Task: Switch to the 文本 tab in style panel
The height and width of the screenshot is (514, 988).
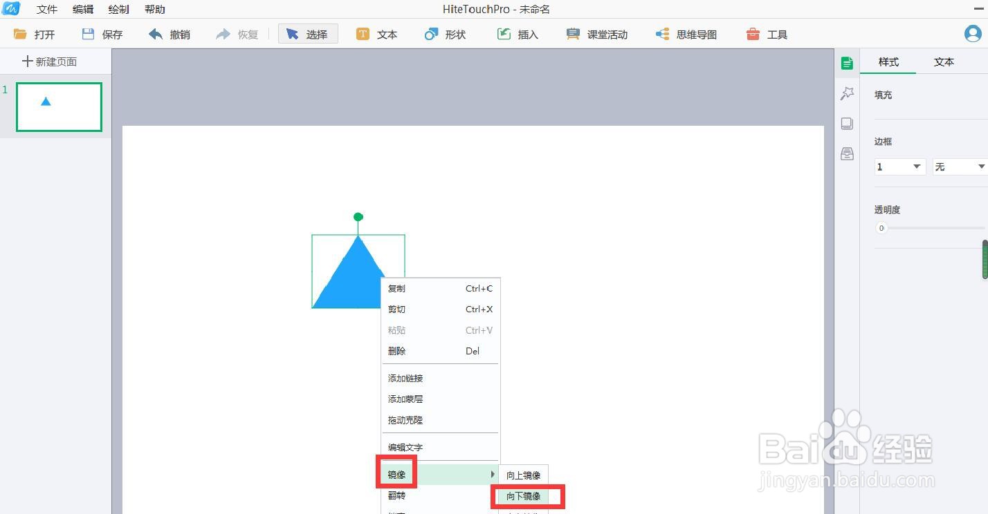Action: pos(944,61)
